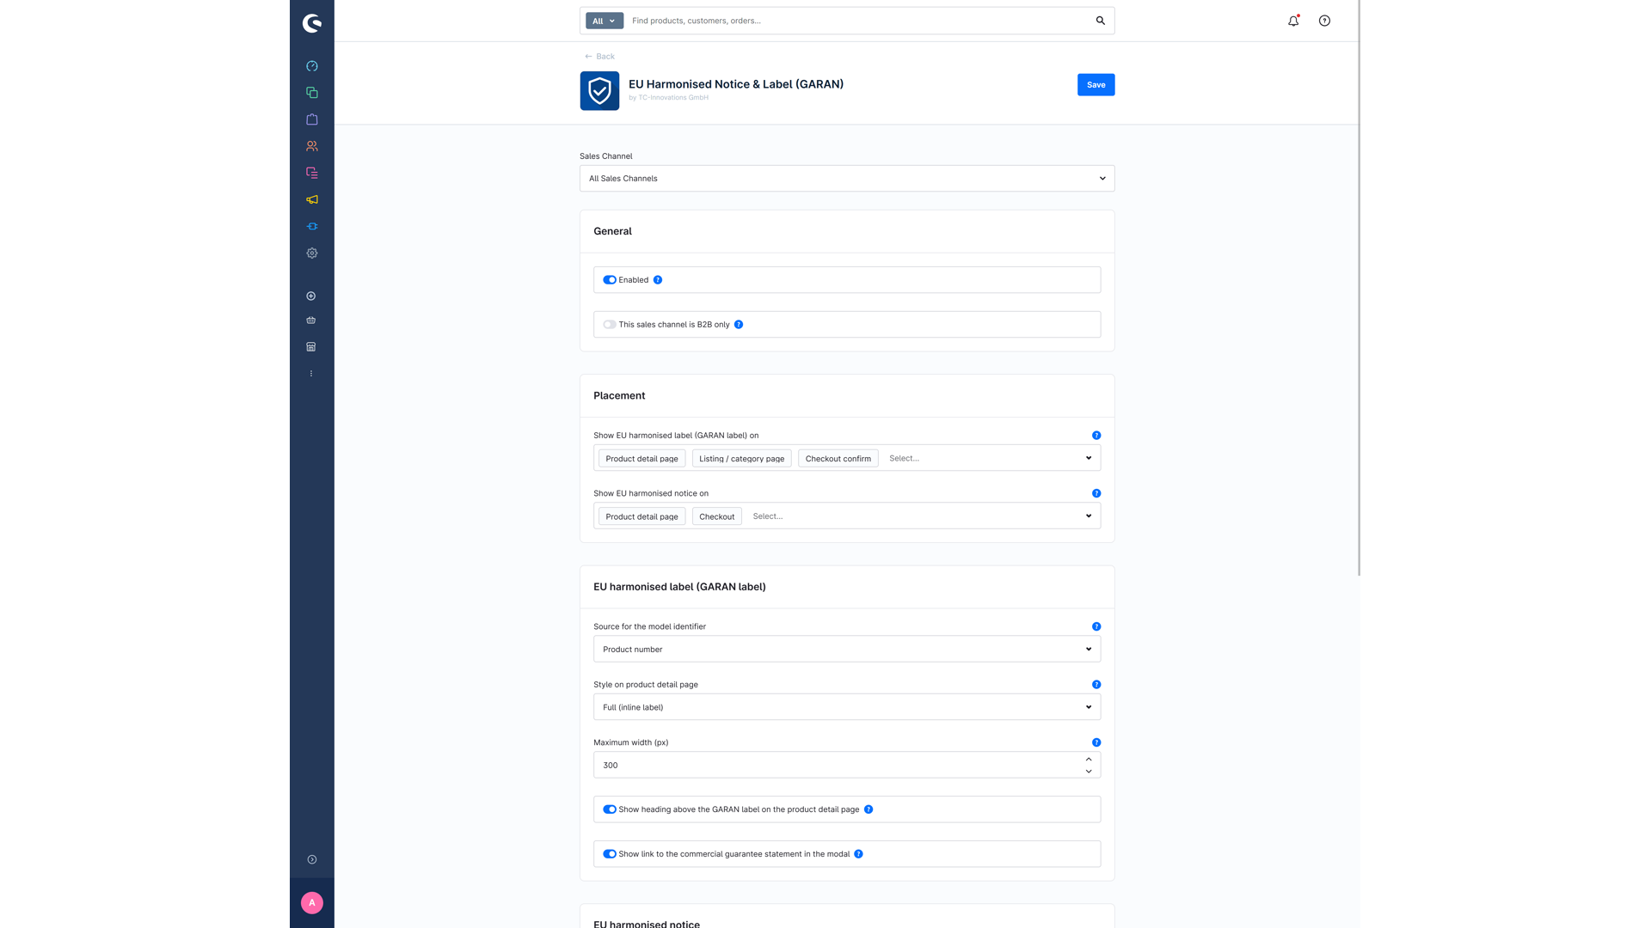Open the Style on product detail page dropdown
1651x928 pixels.
pos(847,707)
